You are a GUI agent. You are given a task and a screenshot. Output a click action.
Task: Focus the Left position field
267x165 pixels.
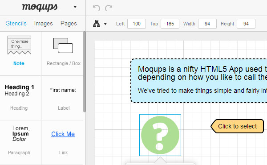(x=137, y=24)
